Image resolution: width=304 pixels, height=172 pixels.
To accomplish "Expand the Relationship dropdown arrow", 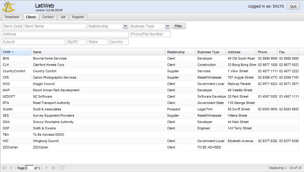I will [125, 26].
